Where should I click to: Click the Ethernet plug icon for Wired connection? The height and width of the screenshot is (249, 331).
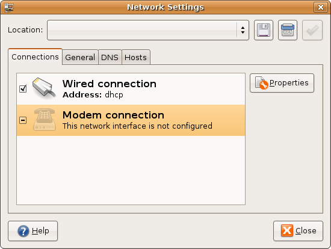pyautogui.click(x=44, y=88)
